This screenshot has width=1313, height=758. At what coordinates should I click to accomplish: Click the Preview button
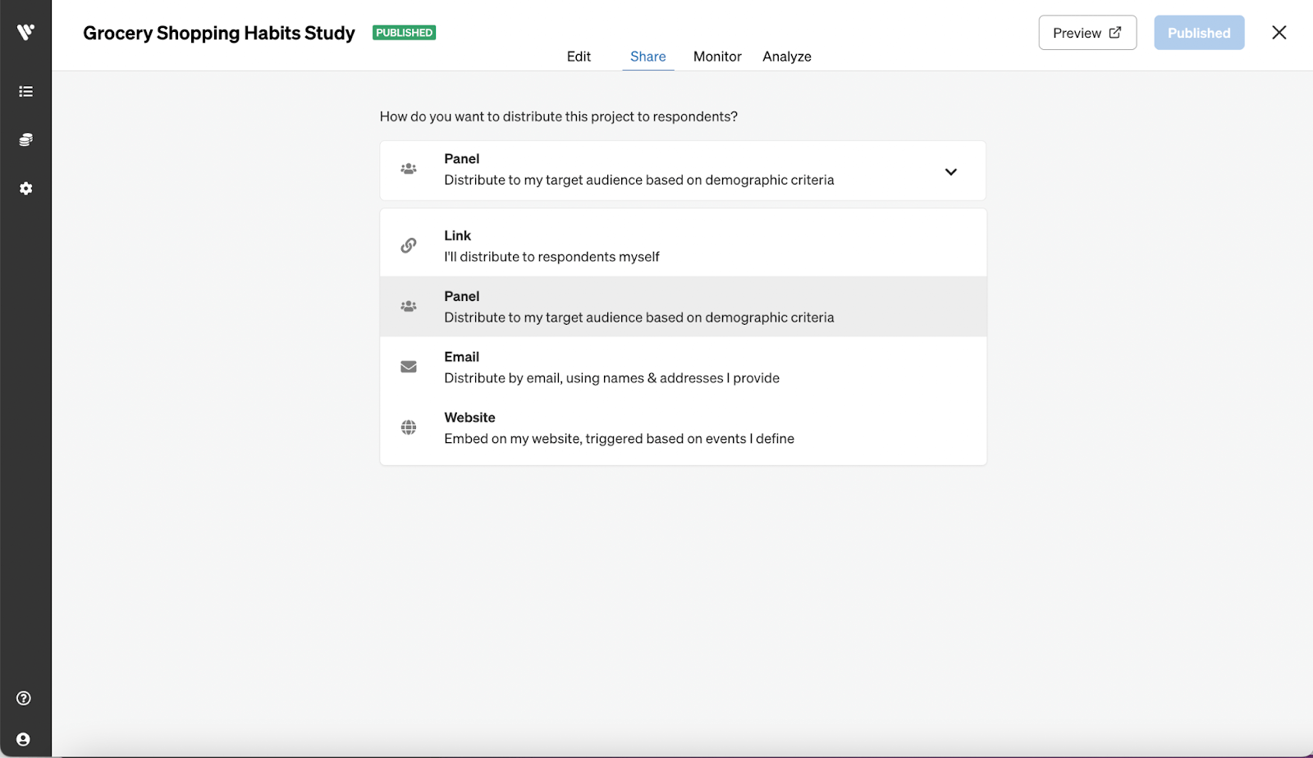click(x=1087, y=33)
